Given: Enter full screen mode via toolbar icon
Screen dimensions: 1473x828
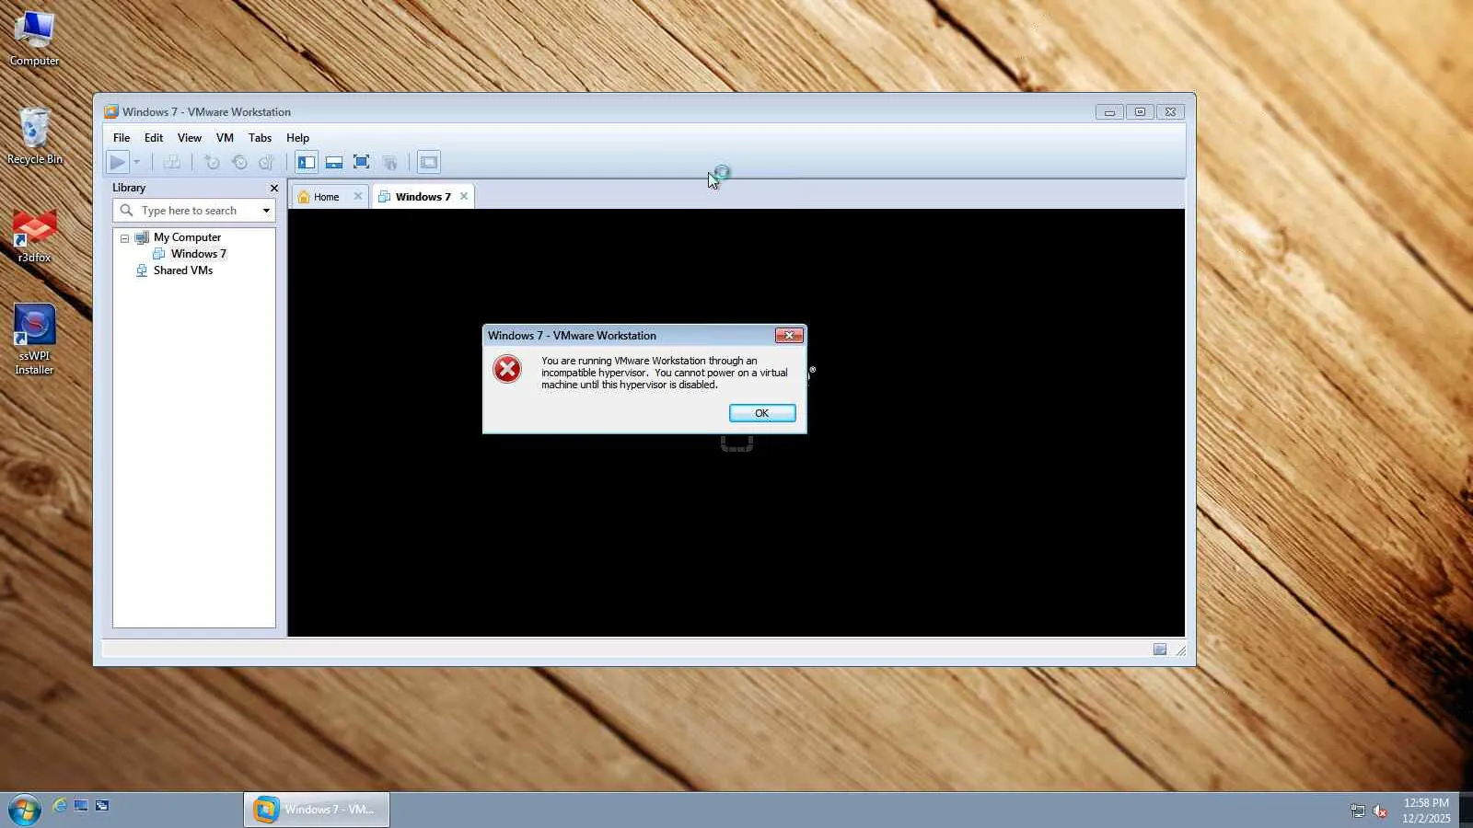Looking at the screenshot, I should point(362,163).
